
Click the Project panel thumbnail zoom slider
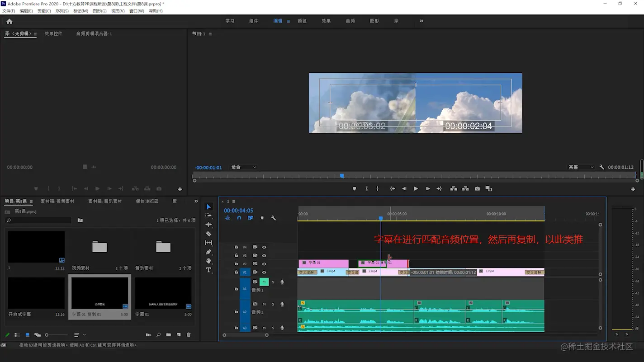pyautogui.click(x=47, y=335)
